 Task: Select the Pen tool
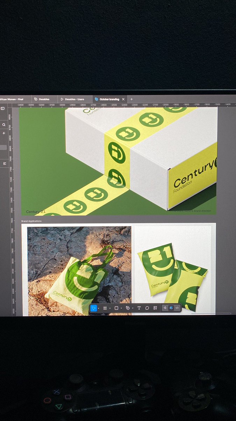(x=128, y=308)
